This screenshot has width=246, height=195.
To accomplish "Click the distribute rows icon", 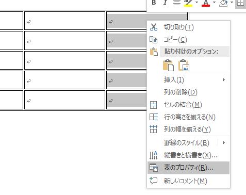I will tap(154, 117).
